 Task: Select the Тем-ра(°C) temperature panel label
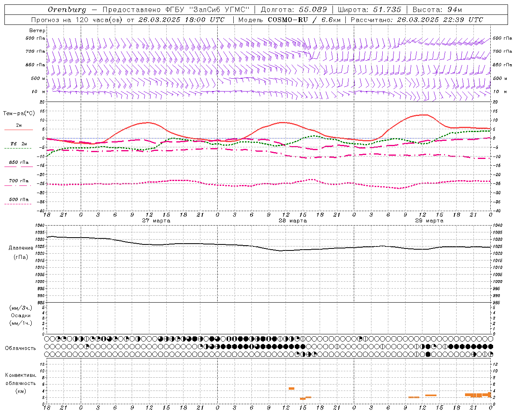point(19,114)
